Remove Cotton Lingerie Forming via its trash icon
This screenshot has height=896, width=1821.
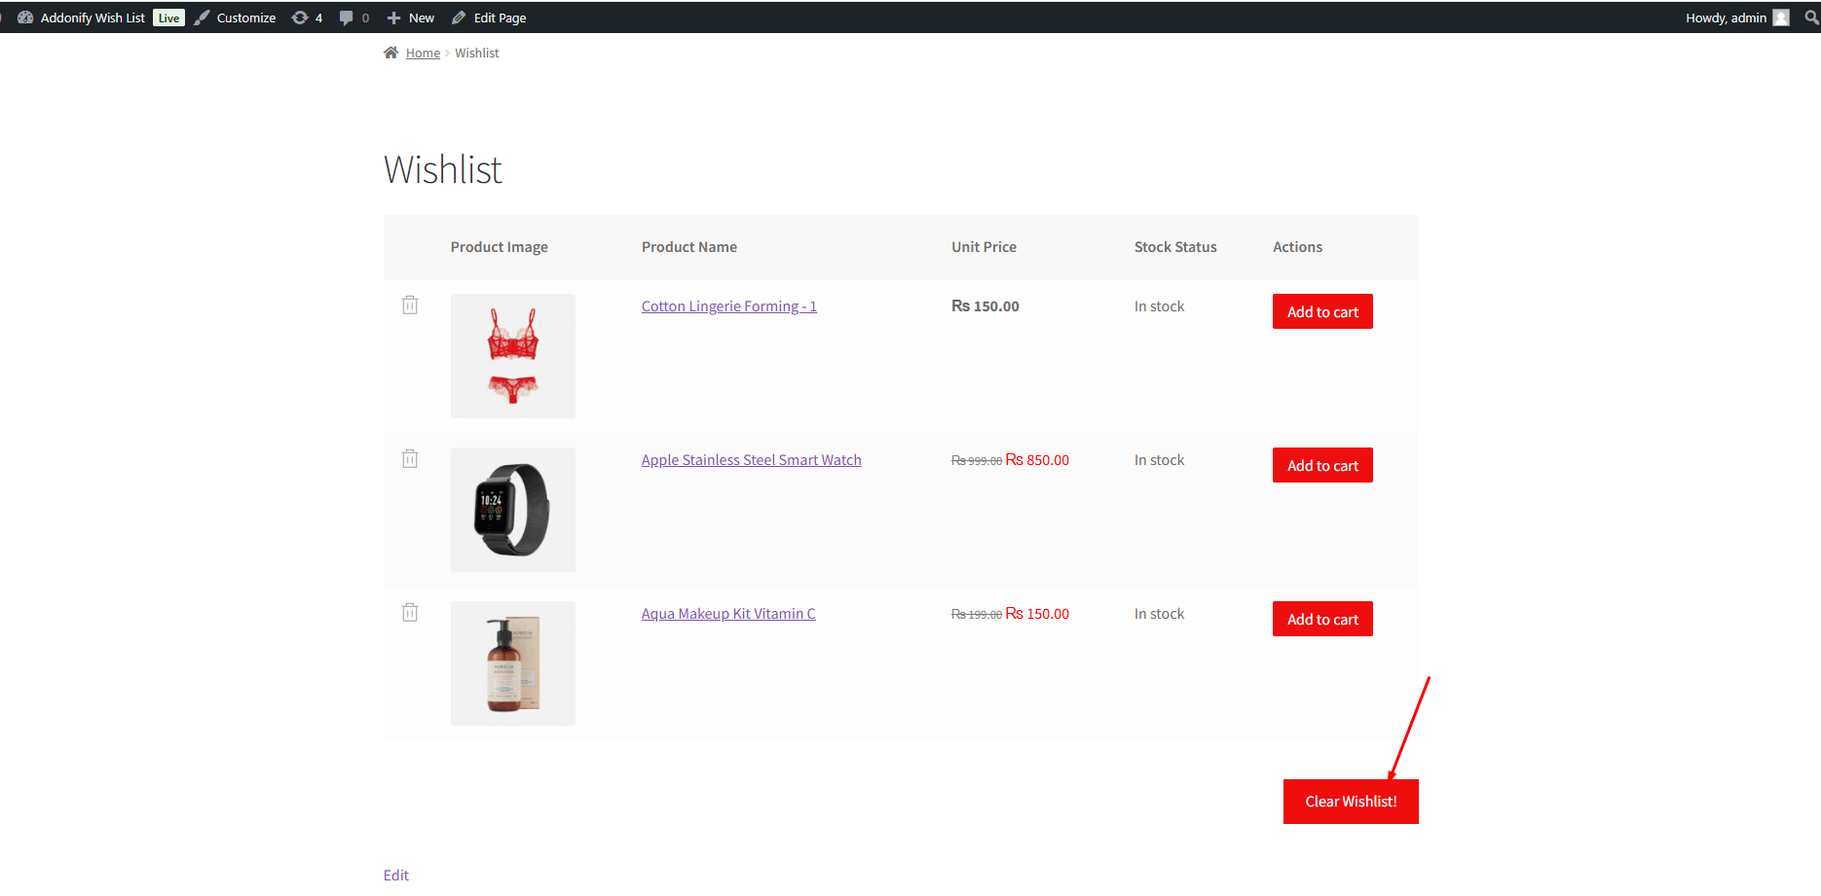tap(410, 305)
